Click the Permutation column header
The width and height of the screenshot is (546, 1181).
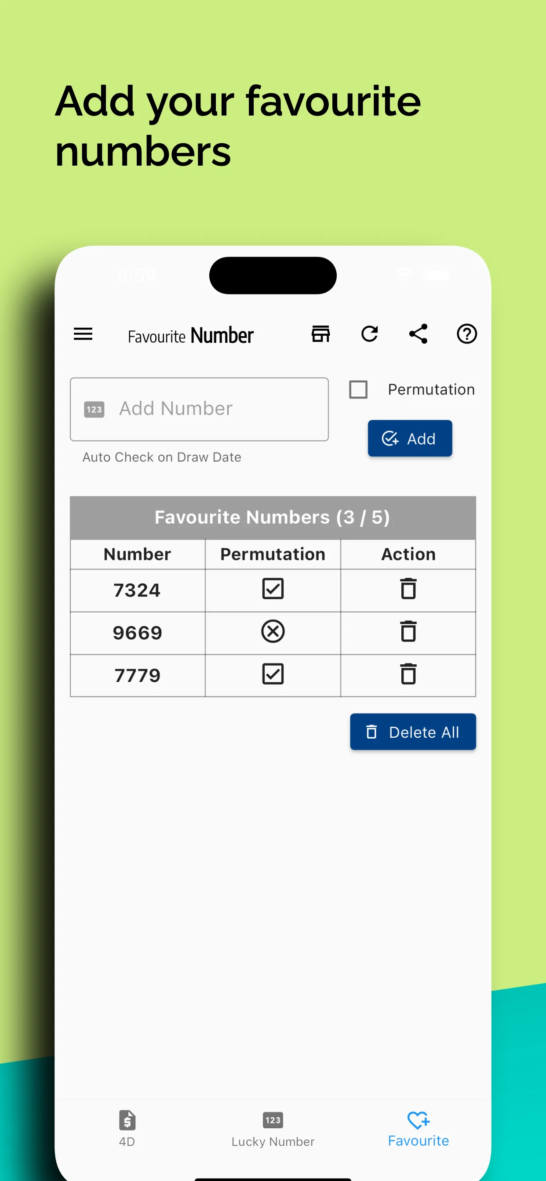point(273,554)
